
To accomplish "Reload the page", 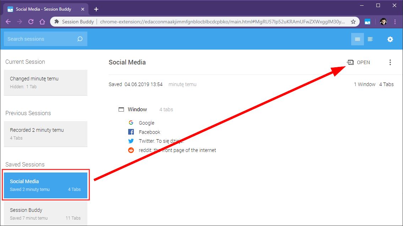I will point(31,22).
